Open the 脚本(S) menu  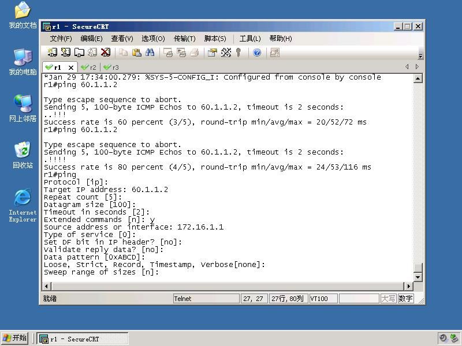(x=215, y=39)
